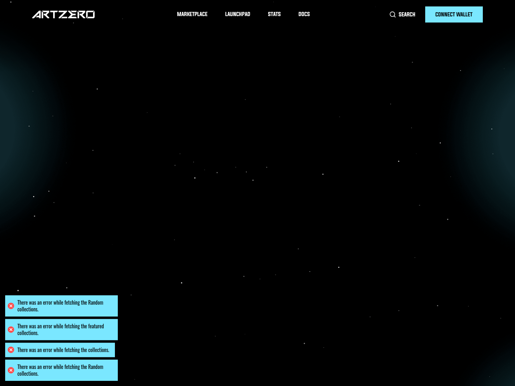515x386 pixels.
Task: Click 'There was an error while fetching the collections.' text
Action: 63,350
